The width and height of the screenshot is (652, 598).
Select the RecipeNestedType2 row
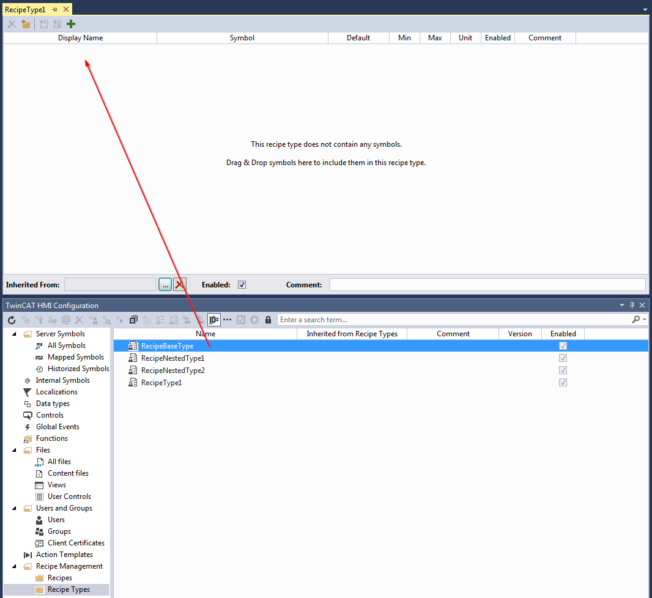(x=381, y=371)
